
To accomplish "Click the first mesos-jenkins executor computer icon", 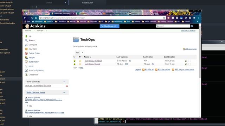I will click(x=26, y=98).
